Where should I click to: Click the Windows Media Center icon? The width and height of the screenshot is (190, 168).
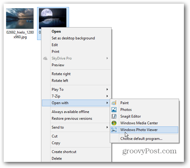[x=114, y=123]
